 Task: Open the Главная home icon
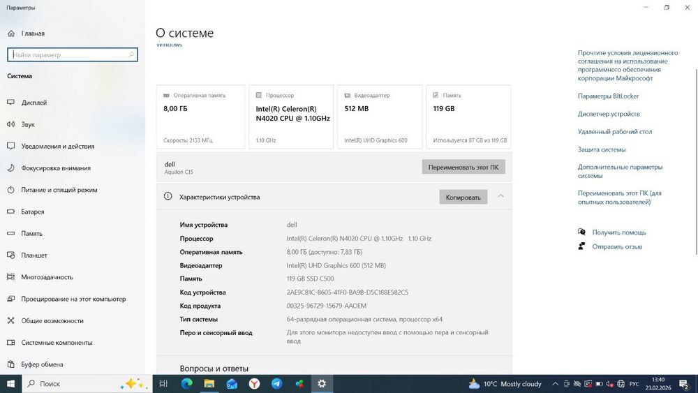click(11, 34)
